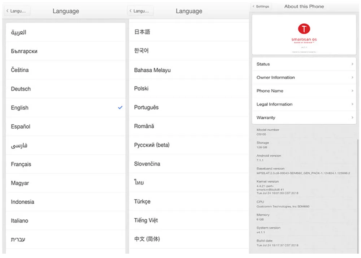Click the Build date entry
Image resolution: width=361 pixels, height=258 pixels.
click(277, 243)
